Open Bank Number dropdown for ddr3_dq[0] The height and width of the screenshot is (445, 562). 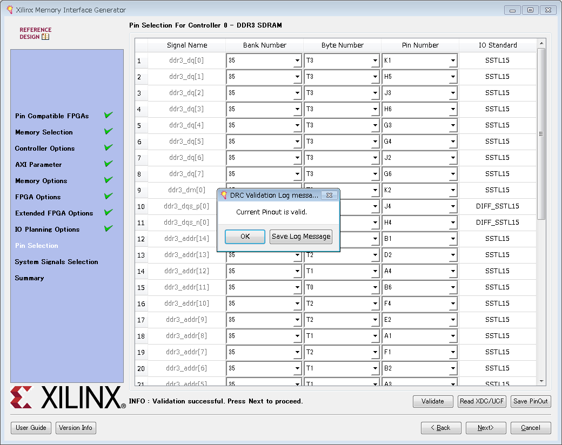click(x=297, y=61)
